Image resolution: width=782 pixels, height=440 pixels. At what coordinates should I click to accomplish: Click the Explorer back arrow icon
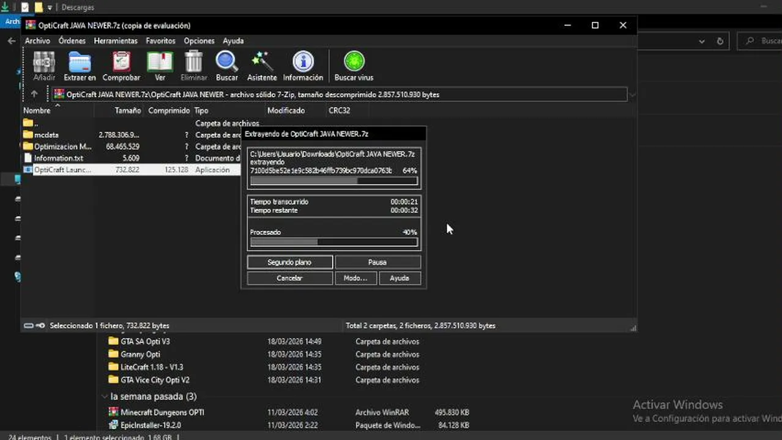pyautogui.click(x=11, y=41)
